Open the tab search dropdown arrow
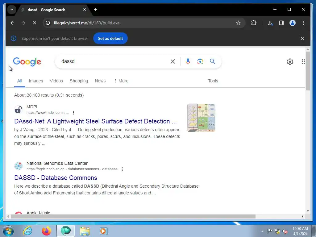The height and width of the screenshot is (237, 316). (x=12, y=10)
